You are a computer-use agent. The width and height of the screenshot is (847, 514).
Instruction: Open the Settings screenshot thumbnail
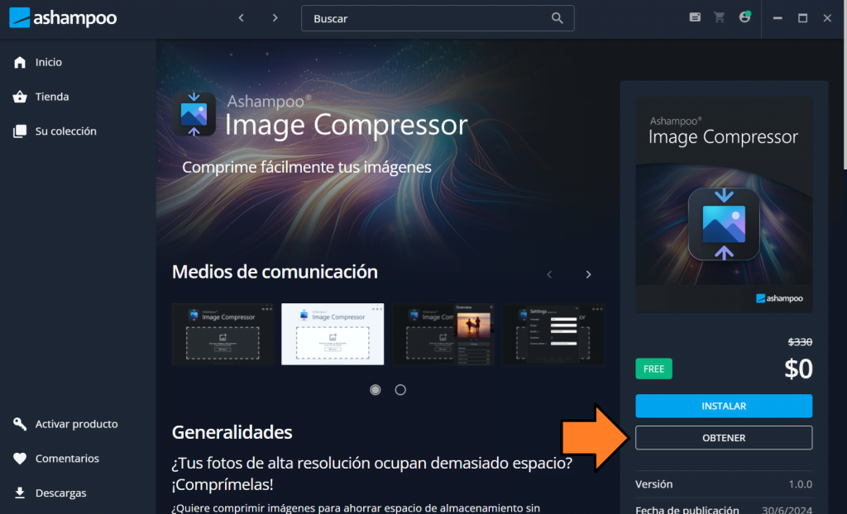[x=553, y=334]
